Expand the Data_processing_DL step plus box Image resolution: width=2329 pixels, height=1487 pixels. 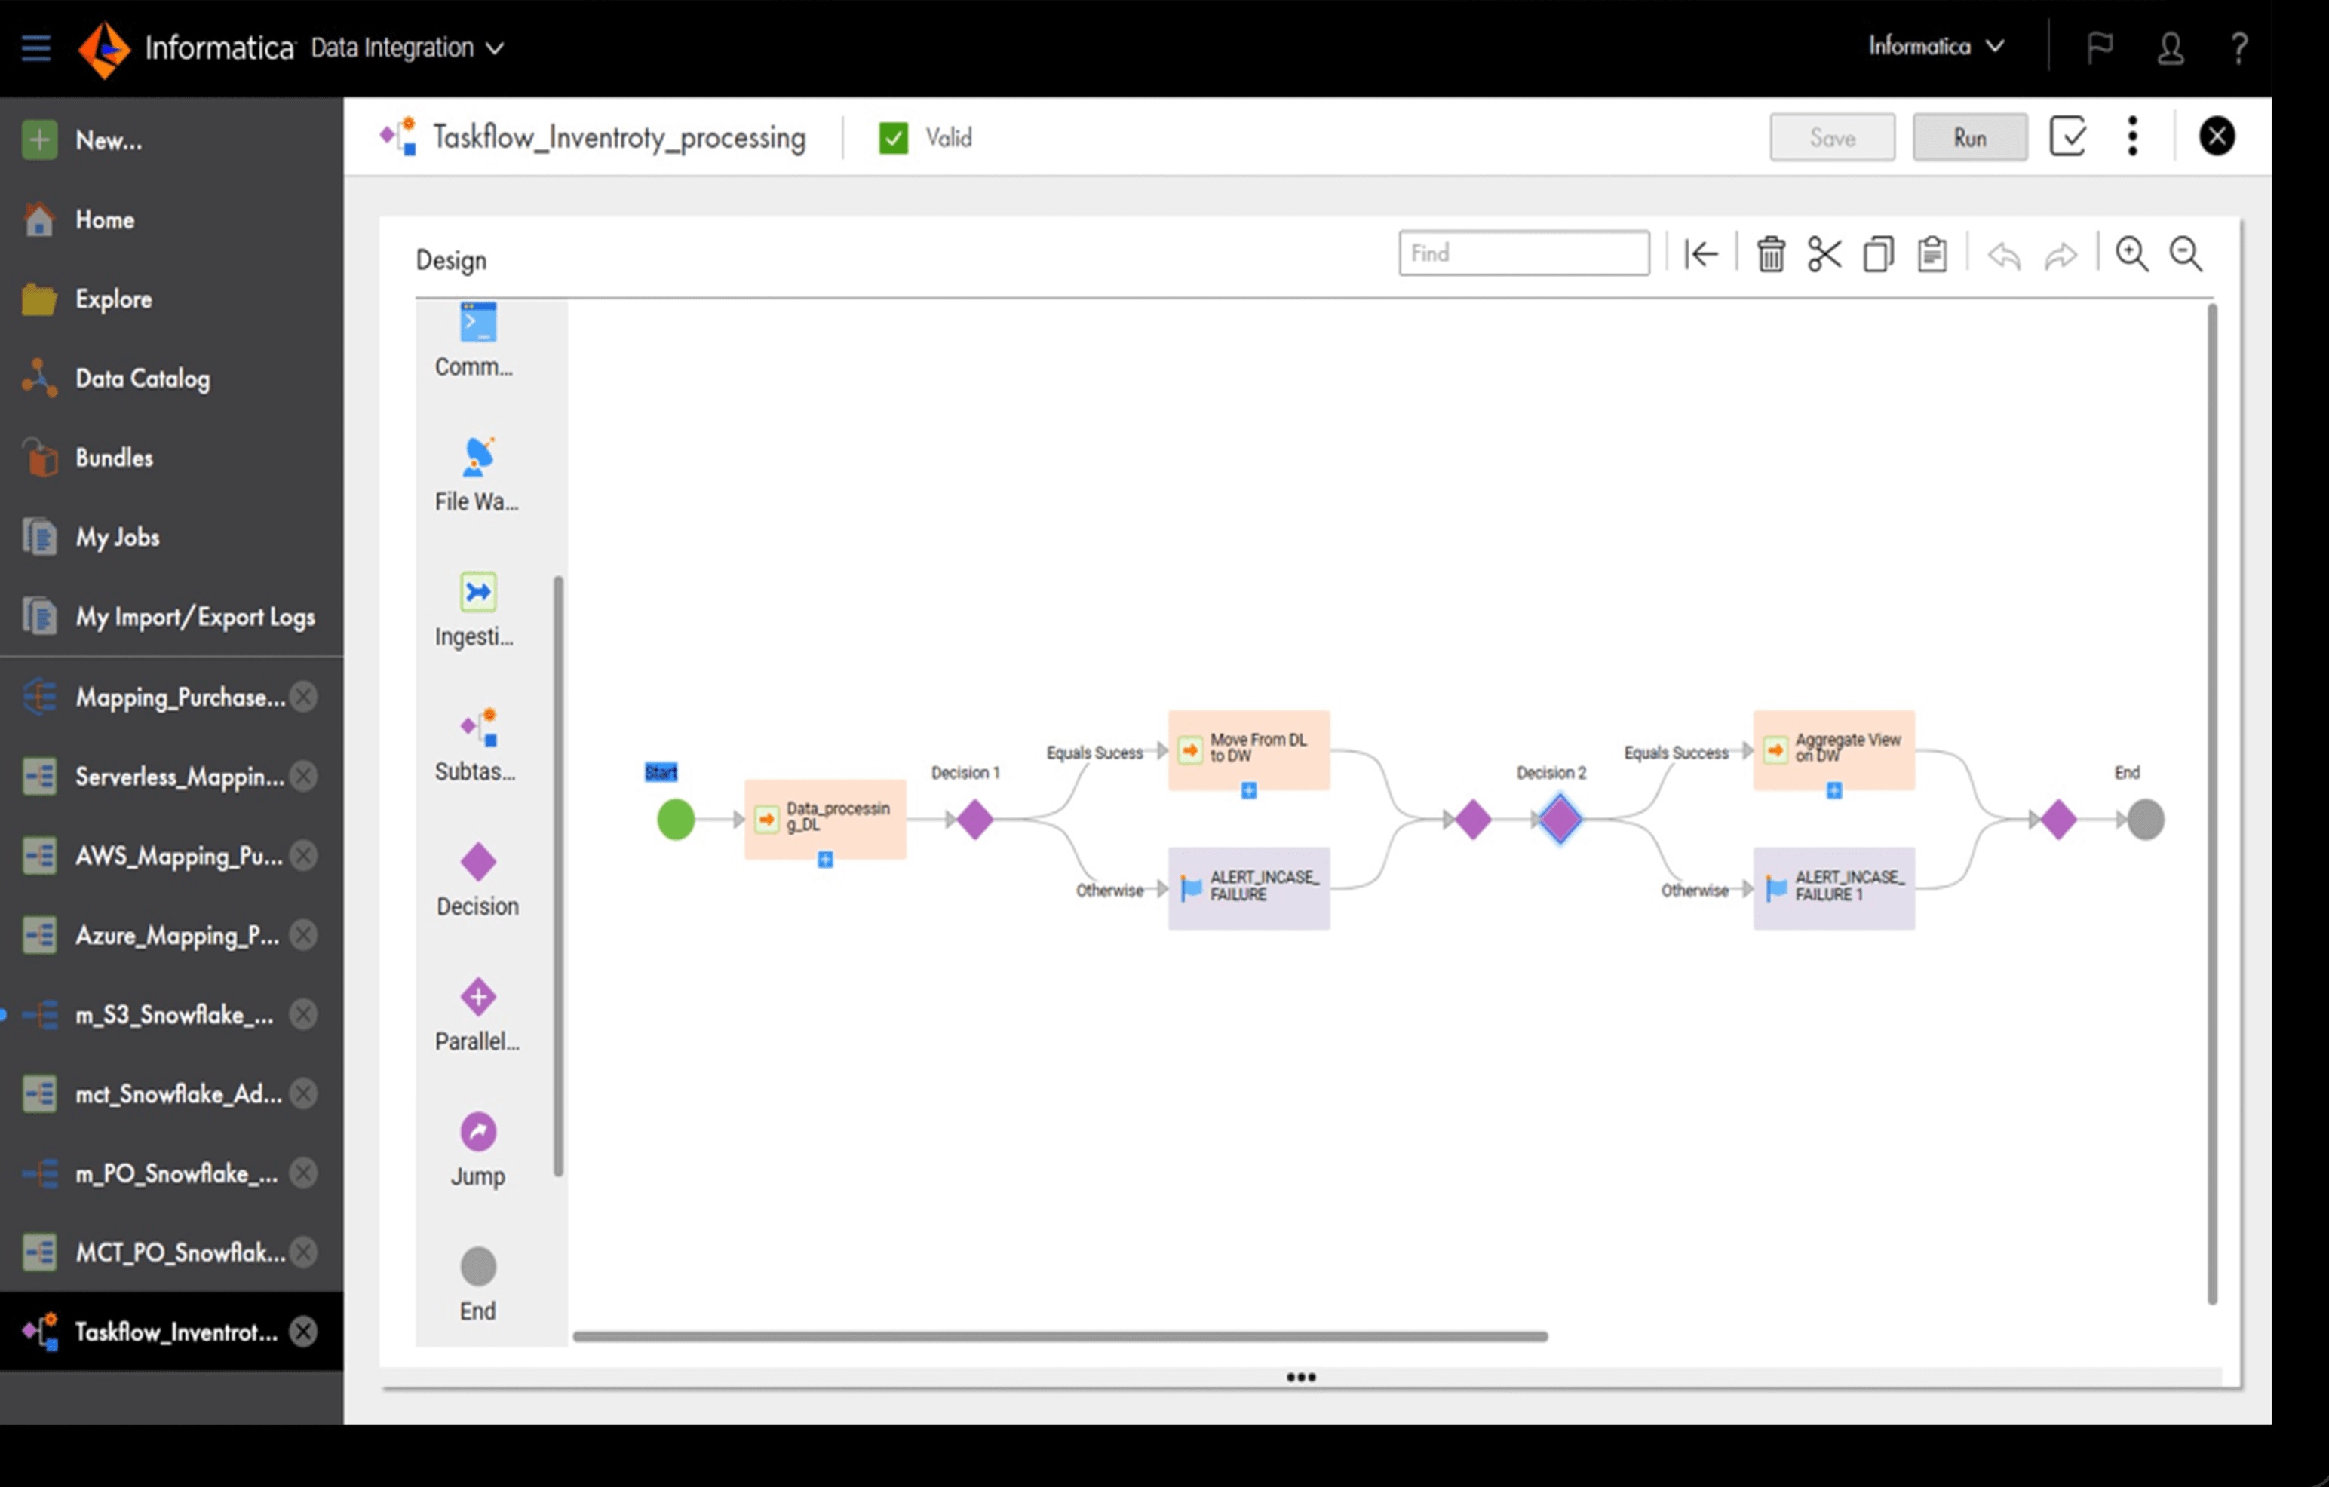tap(825, 860)
